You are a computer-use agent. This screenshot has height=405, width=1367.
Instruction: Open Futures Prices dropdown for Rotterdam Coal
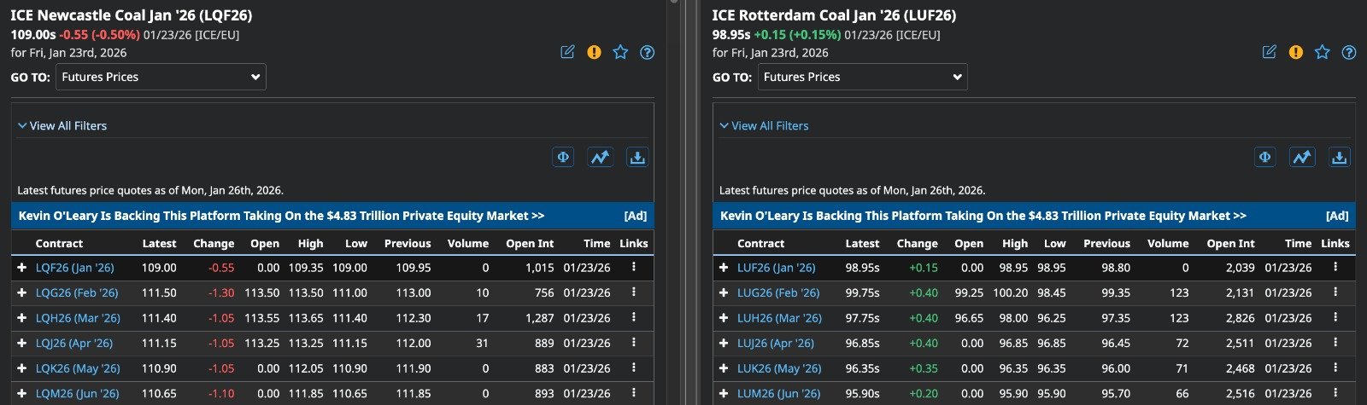coord(862,77)
